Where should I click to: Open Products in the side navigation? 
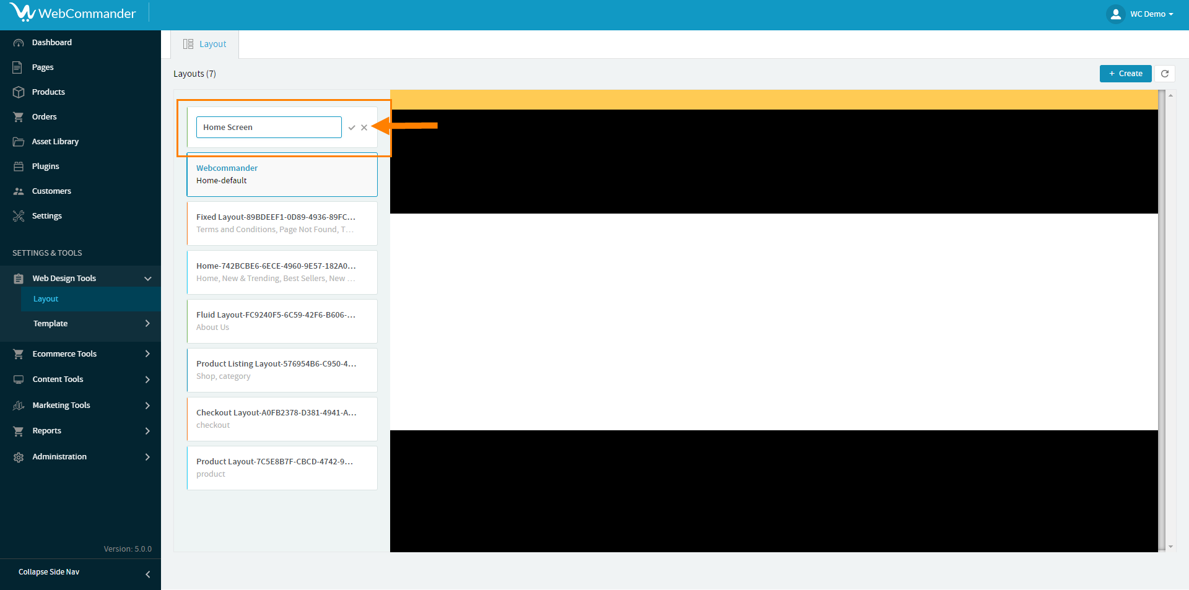tap(48, 92)
